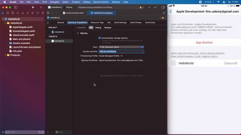Collapse the HelloWorld group folder
Viewport: 241px width, 135px height.
click(5, 23)
